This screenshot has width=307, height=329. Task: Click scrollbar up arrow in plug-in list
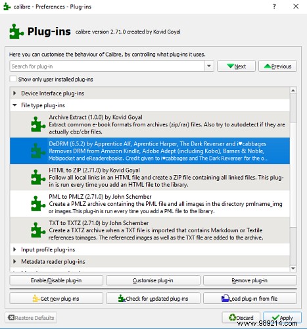click(x=293, y=90)
